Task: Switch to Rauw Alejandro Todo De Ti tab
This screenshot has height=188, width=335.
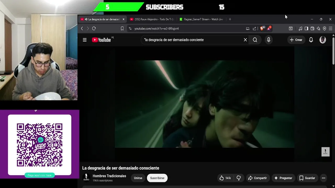Action: pyautogui.click(x=152, y=19)
